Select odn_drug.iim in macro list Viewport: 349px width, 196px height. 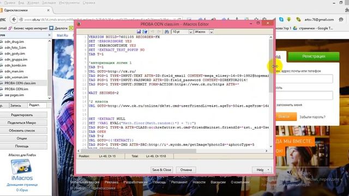coord(14,41)
